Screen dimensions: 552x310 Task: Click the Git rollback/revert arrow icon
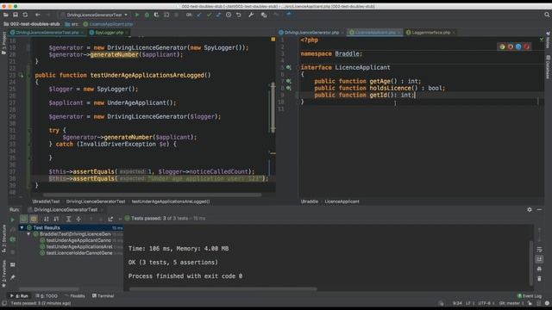pos(239,15)
